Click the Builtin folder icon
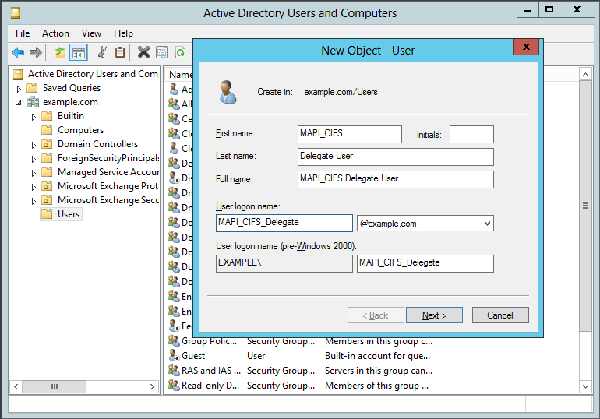 click(x=47, y=116)
